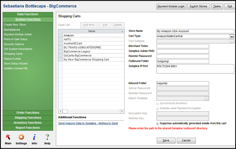Open Status Events
Screen dimensions: 236x149
click(x=12, y=59)
